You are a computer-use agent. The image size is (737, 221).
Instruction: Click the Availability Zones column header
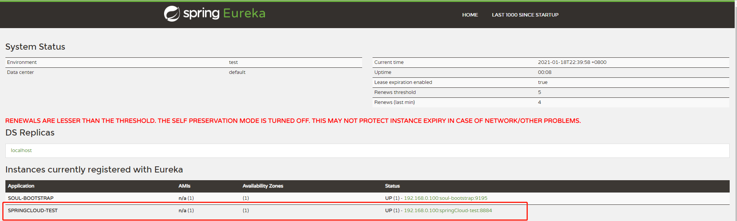(263, 186)
